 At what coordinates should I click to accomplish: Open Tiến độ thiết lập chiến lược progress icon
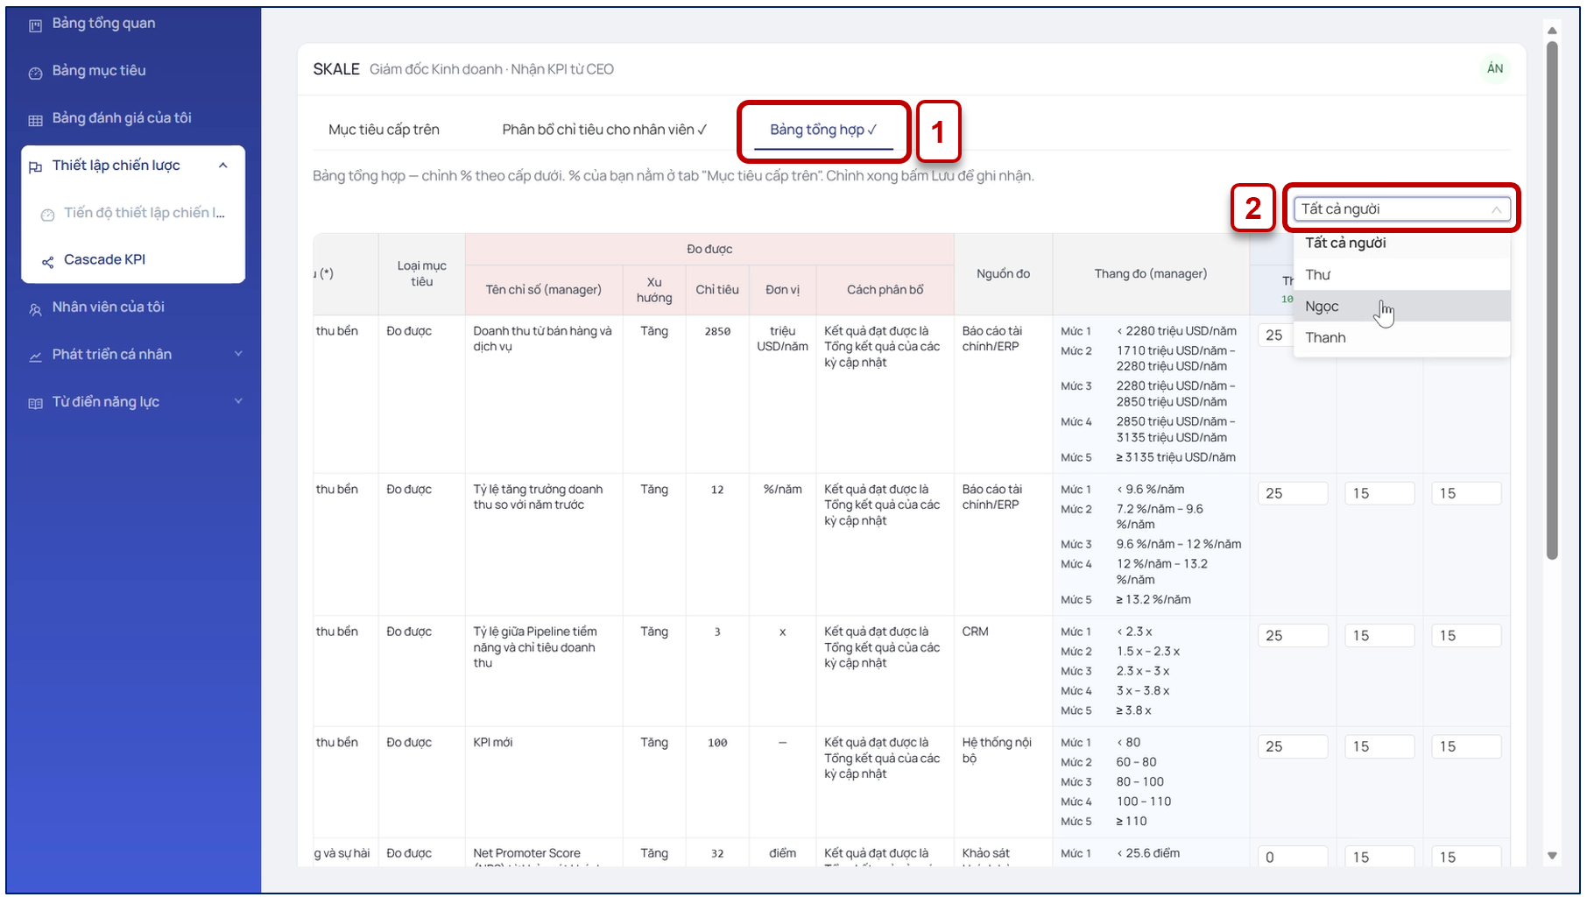tap(47, 215)
